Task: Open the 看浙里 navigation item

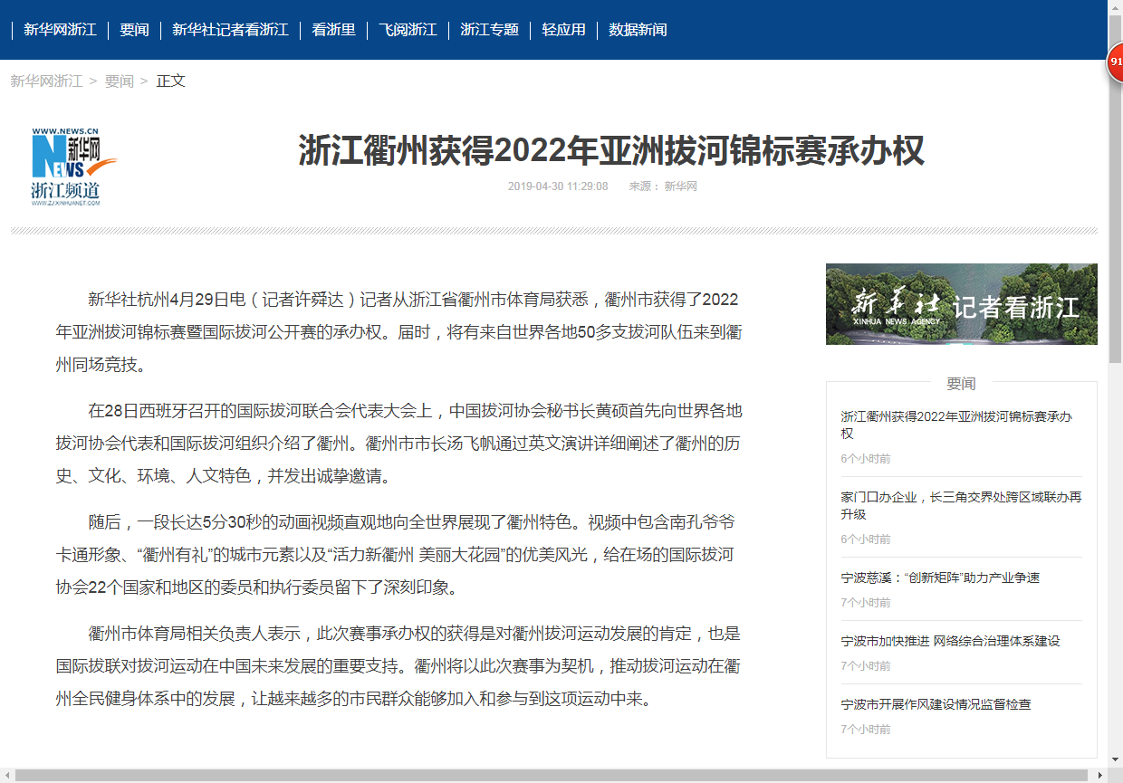Action: (x=333, y=30)
